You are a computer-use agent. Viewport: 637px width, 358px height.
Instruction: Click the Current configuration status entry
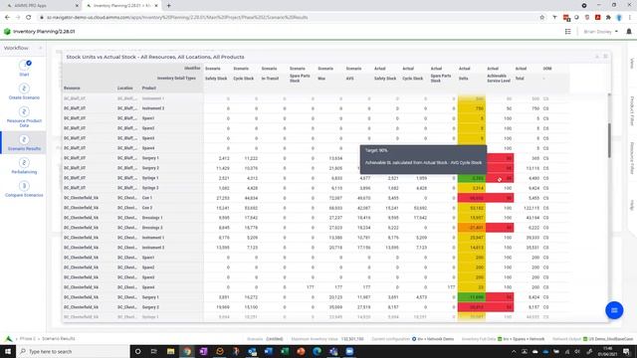[x=413, y=338]
